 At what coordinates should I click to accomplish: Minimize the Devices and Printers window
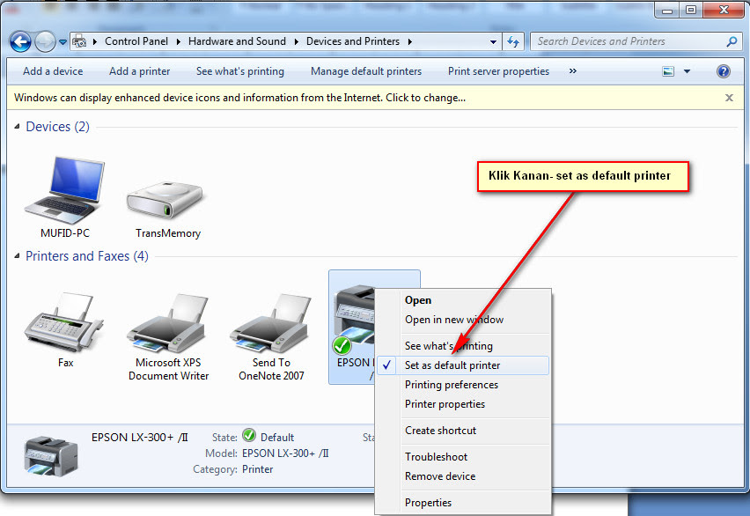pos(667,10)
